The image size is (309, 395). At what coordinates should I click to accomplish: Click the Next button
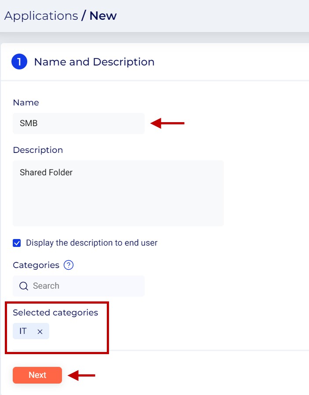pyautogui.click(x=37, y=375)
